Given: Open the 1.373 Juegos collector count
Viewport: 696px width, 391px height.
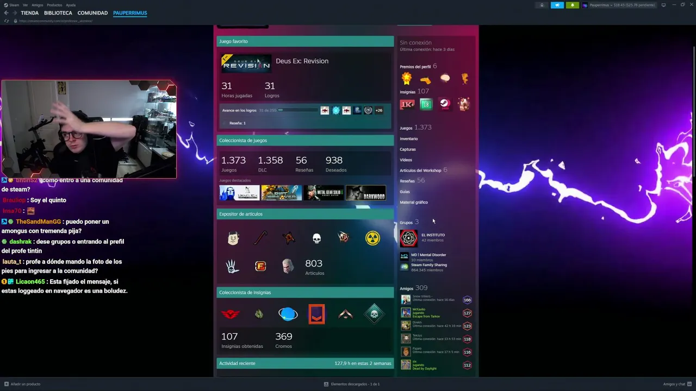Looking at the screenshot, I should coord(233,163).
